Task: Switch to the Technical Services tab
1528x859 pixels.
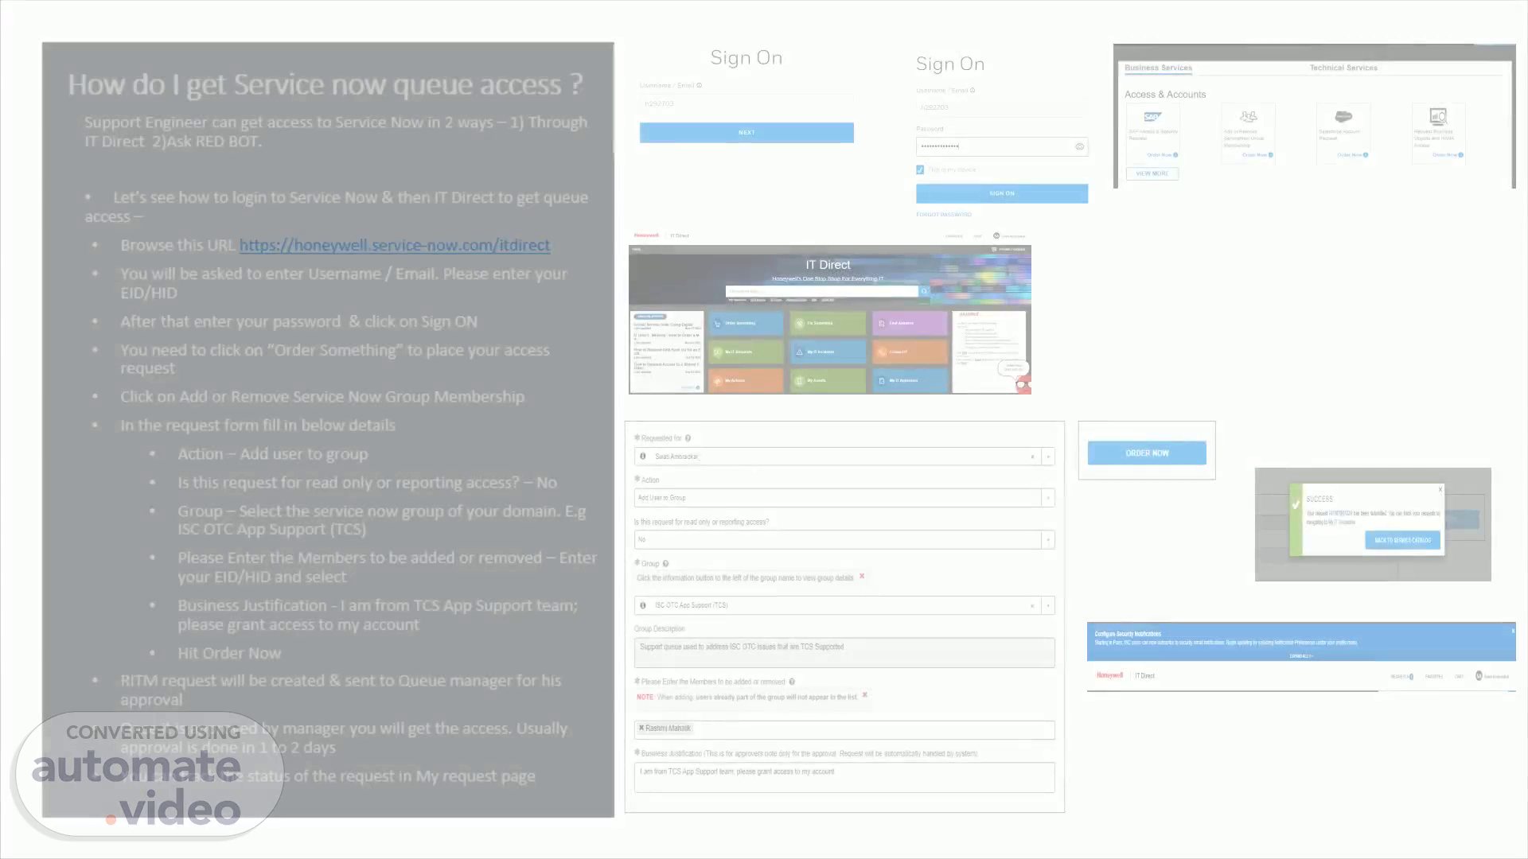Action: pyautogui.click(x=1343, y=68)
